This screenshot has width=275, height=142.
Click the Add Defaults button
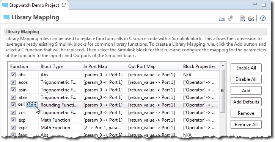click(246, 102)
